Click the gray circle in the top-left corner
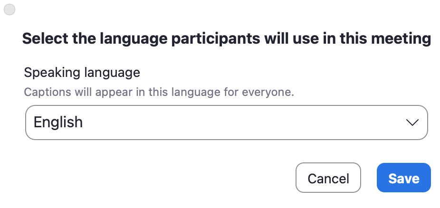Viewport: 440px width, 208px height. pyautogui.click(x=9, y=9)
